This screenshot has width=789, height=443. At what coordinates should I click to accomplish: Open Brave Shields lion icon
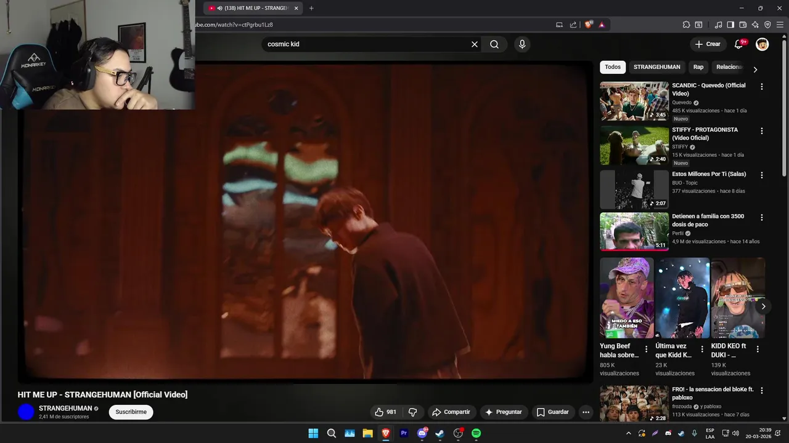pos(589,25)
